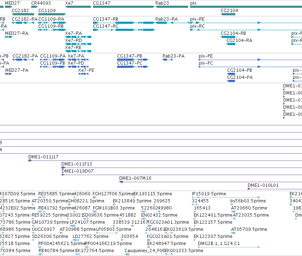Select protein CG1347-PC
Viewport: 302px width, 256px height.
pos(132,67)
